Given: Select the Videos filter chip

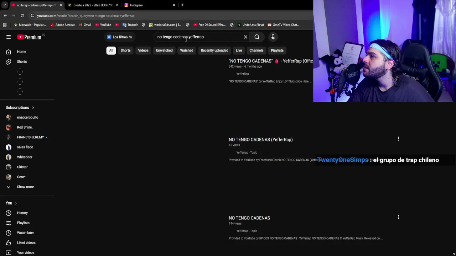Looking at the screenshot, I should click(x=143, y=50).
